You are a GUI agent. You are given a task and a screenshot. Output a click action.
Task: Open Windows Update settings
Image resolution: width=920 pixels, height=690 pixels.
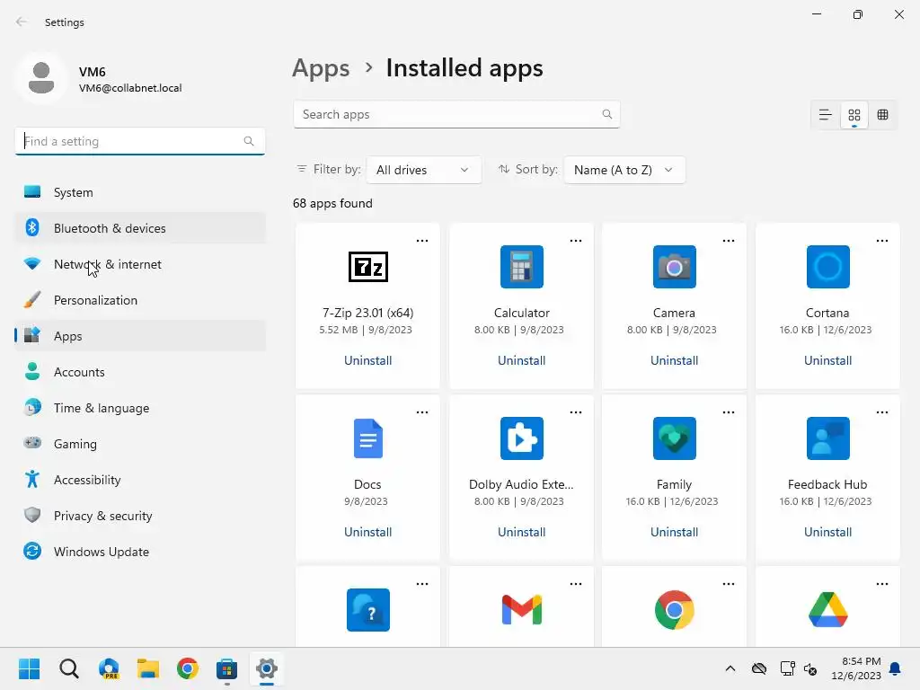(x=139, y=552)
